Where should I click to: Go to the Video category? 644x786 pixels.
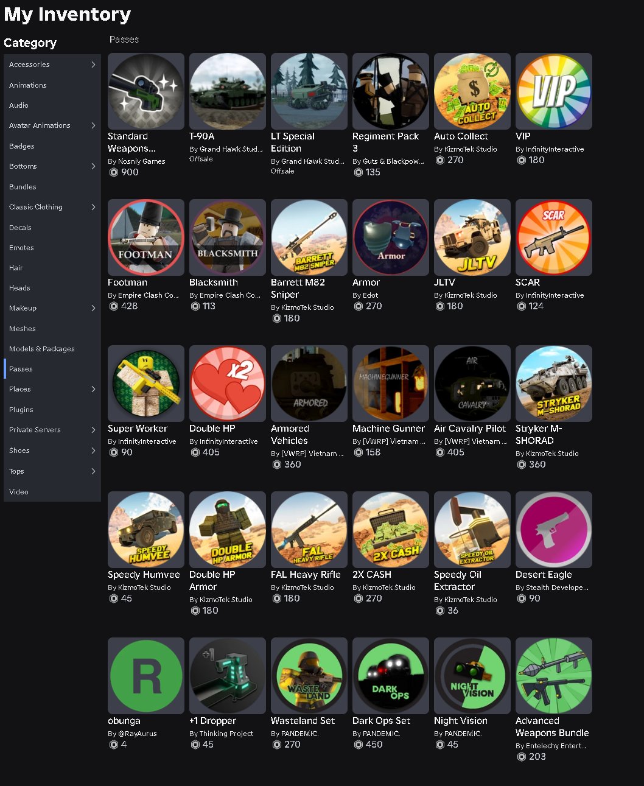tap(52, 492)
